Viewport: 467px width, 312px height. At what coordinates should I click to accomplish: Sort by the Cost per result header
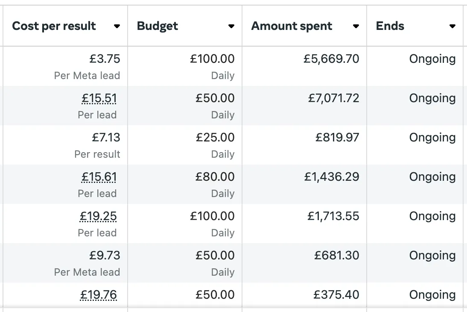54,26
